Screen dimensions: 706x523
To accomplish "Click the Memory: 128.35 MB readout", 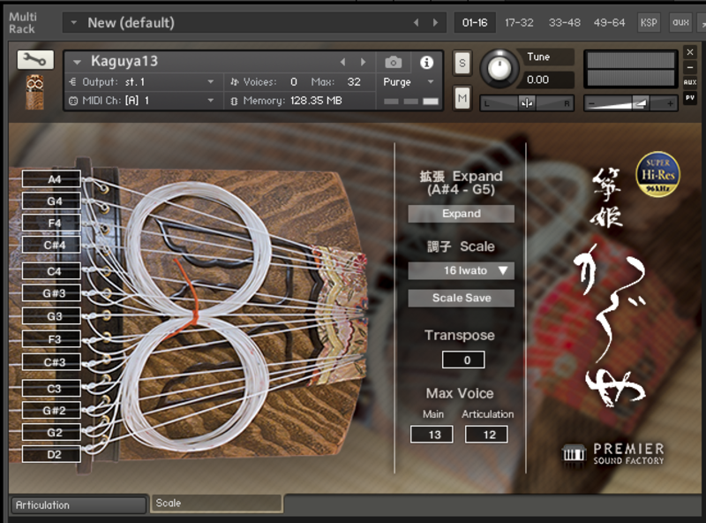I will [x=293, y=101].
